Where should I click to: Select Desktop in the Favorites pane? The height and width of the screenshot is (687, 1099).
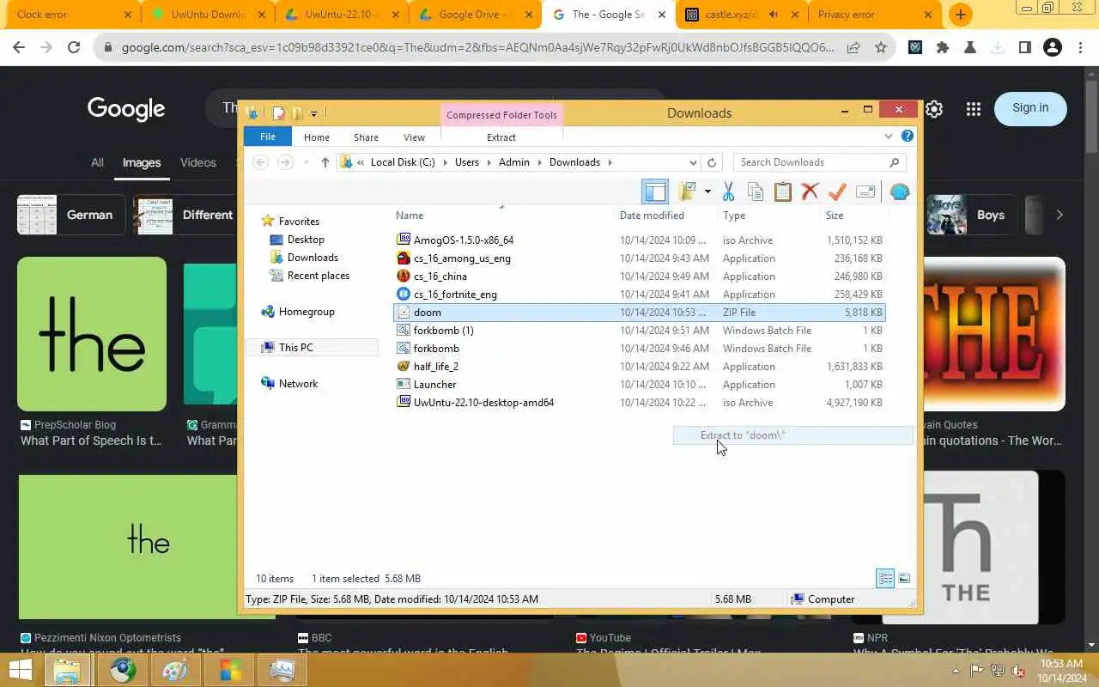pyautogui.click(x=306, y=240)
